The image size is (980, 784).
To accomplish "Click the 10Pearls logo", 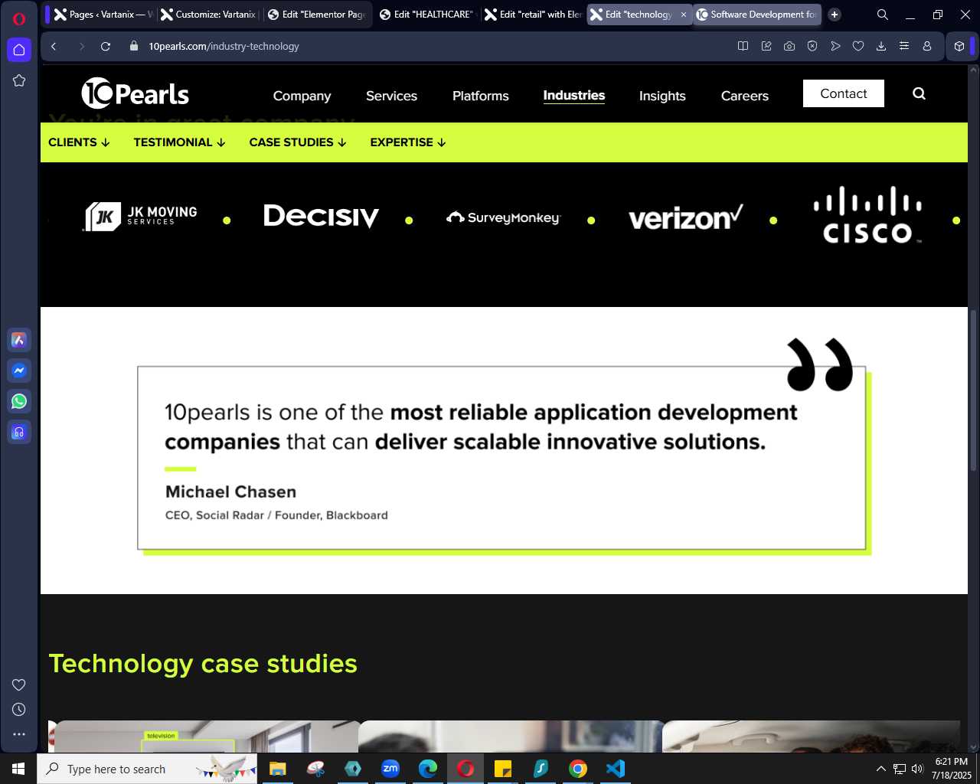I will tap(136, 93).
